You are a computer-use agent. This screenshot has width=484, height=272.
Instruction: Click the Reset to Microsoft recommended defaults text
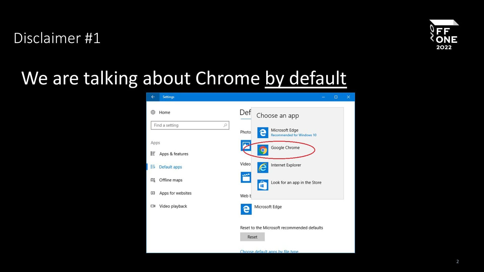[x=281, y=228]
